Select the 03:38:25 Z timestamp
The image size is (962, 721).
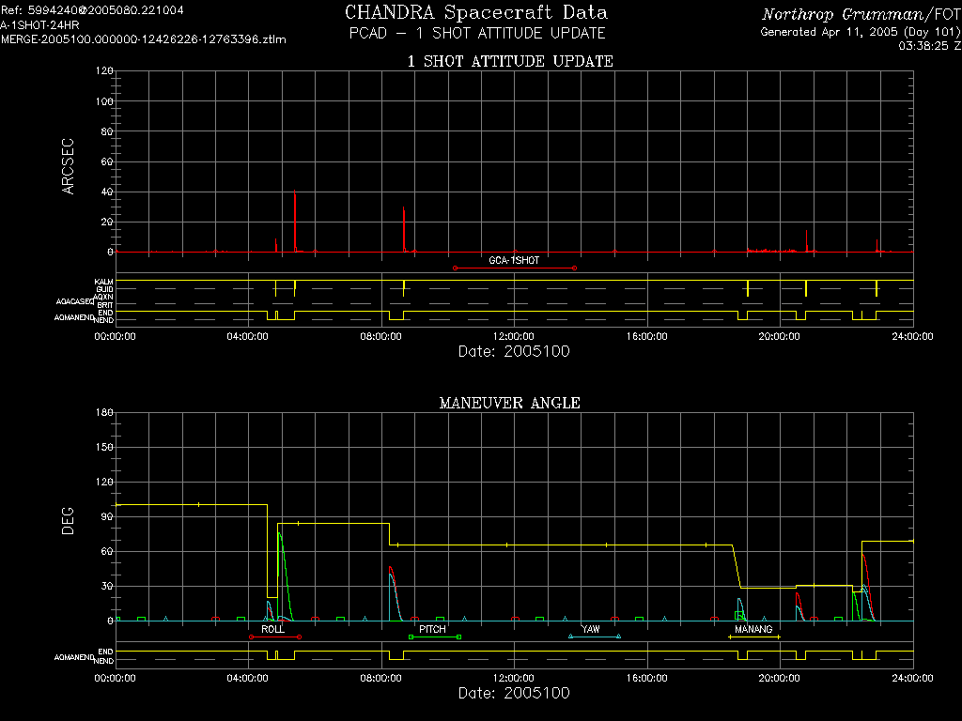(929, 46)
